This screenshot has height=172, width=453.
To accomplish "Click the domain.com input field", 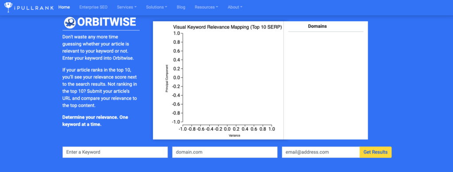I will pyautogui.click(x=225, y=152).
